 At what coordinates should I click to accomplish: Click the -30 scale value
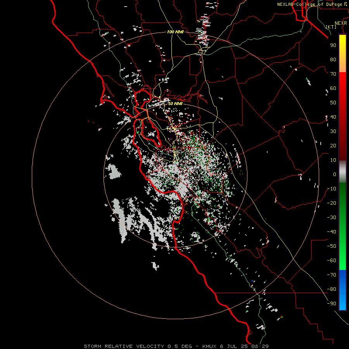(332, 218)
